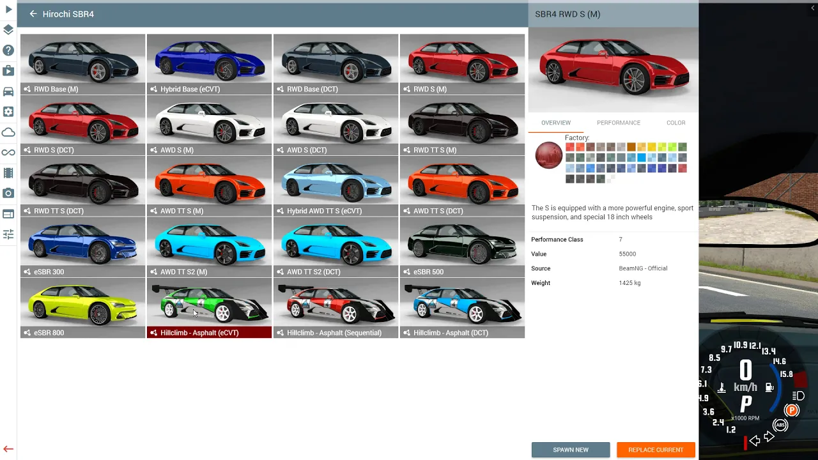
Task: Open the sliders options icon
Action: 8,234
